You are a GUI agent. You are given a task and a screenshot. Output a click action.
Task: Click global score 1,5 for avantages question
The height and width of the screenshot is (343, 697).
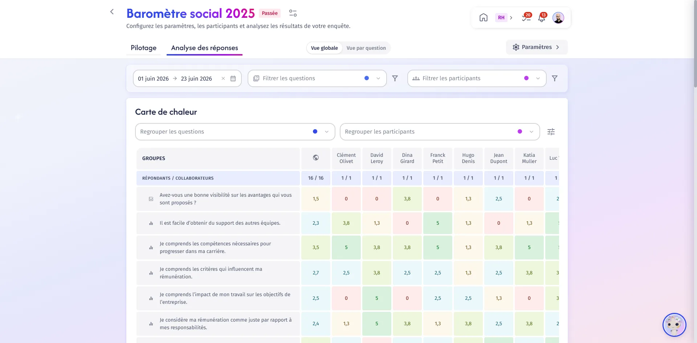[x=316, y=199]
